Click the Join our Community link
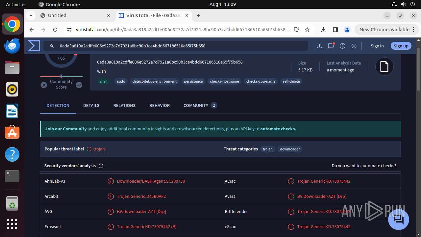This screenshot has width=421, height=237. click(66, 129)
